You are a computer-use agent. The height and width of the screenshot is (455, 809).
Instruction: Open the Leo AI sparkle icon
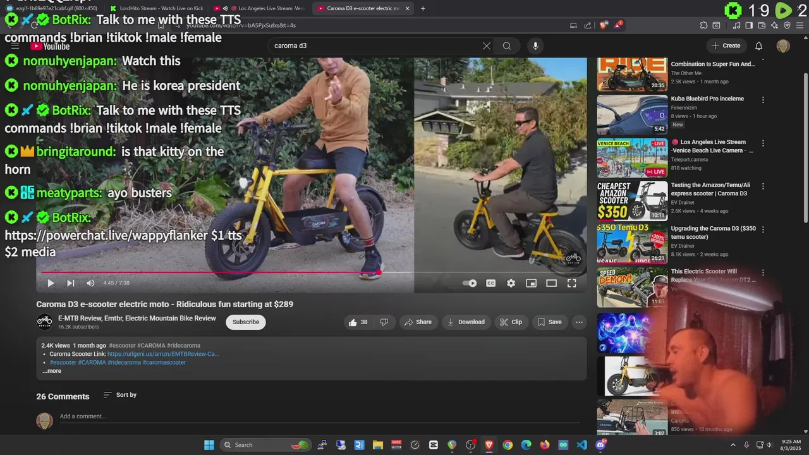[774, 25]
